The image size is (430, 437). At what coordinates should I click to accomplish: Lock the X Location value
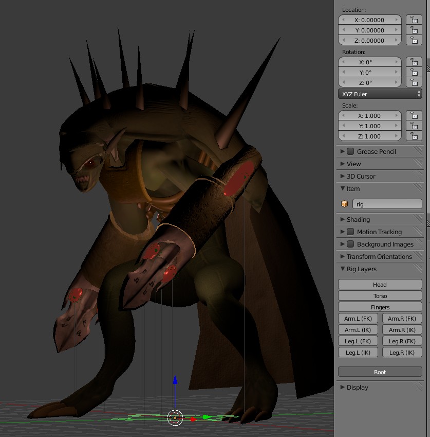(414, 20)
